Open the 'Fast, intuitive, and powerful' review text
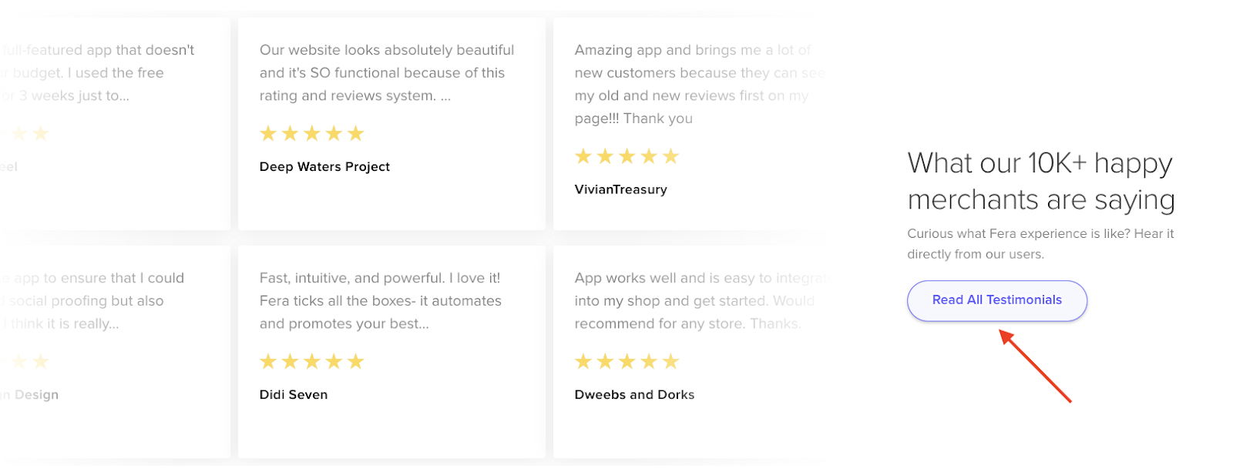This screenshot has width=1233, height=475. (x=381, y=301)
